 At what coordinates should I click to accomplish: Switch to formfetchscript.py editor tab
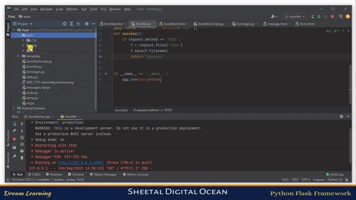(x=210, y=24)
